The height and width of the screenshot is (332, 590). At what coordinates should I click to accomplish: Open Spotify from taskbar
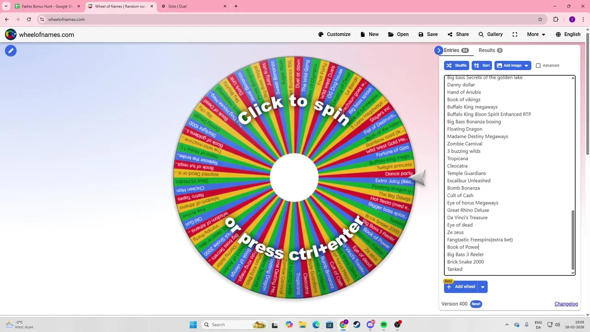384,325
